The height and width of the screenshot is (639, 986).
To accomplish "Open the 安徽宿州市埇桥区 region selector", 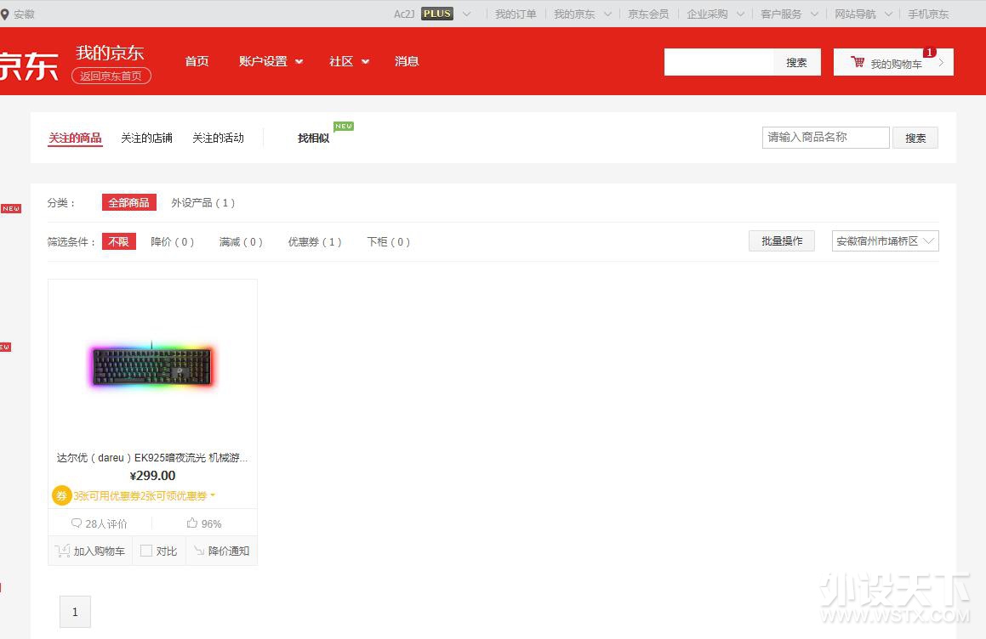I will (x=886, y=241).
